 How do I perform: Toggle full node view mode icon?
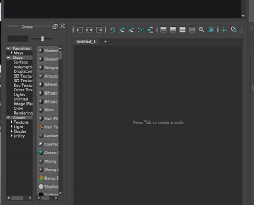(x=183, y=30)
